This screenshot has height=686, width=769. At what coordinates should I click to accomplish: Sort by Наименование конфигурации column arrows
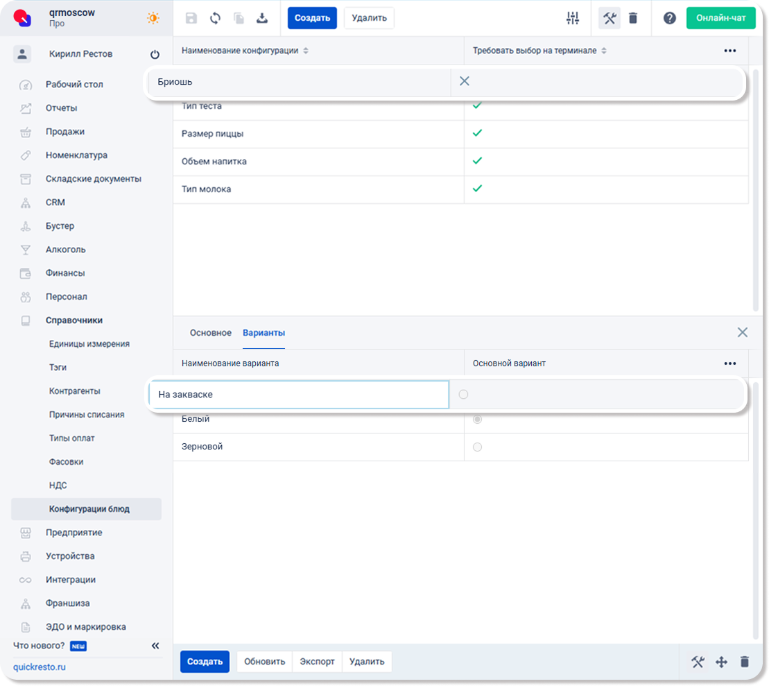[306, 51]
